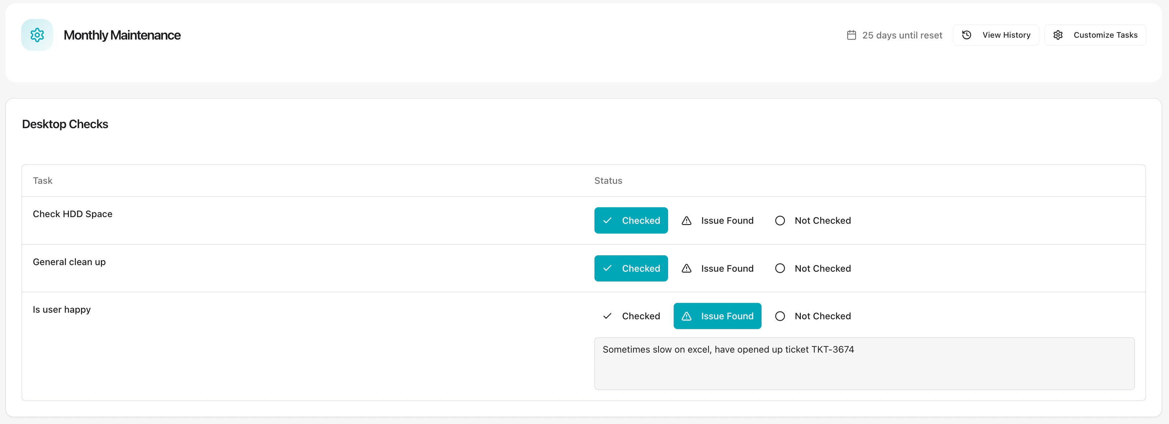Viewport: 1169px width, 424px height.
Task: Select Not Checked for Is user happy
Action: [813, 316]
